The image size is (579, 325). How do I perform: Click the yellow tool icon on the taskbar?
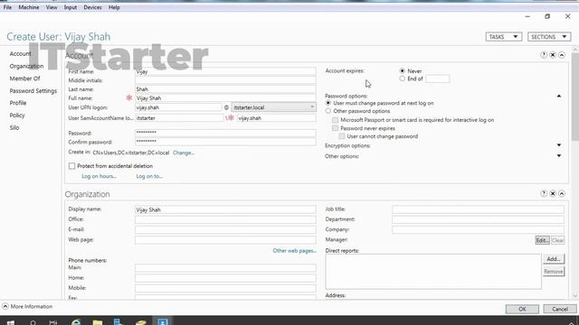coord(141,322)
